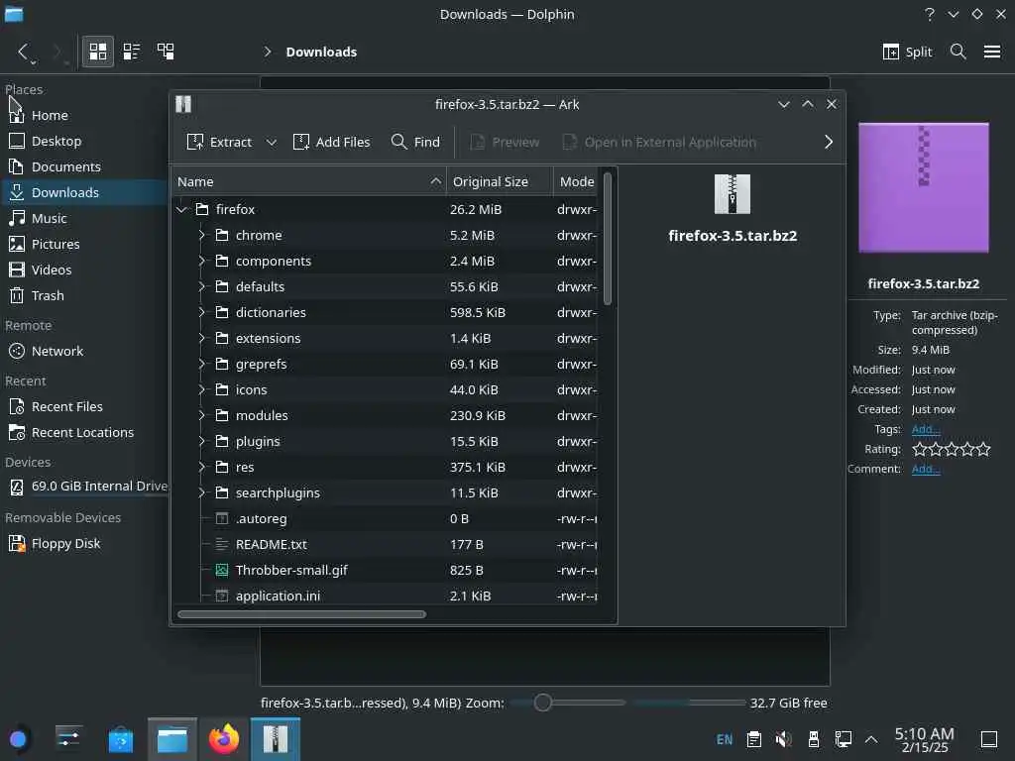
Task: Click Add link next to Tags
Action: [x=925, y=429]
